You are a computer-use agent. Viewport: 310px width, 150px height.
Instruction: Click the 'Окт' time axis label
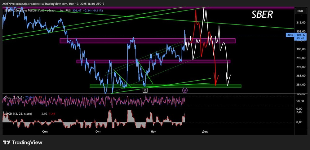98,131
